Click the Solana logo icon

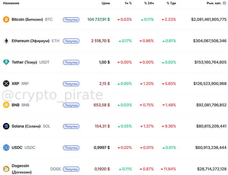click(6, 126)
